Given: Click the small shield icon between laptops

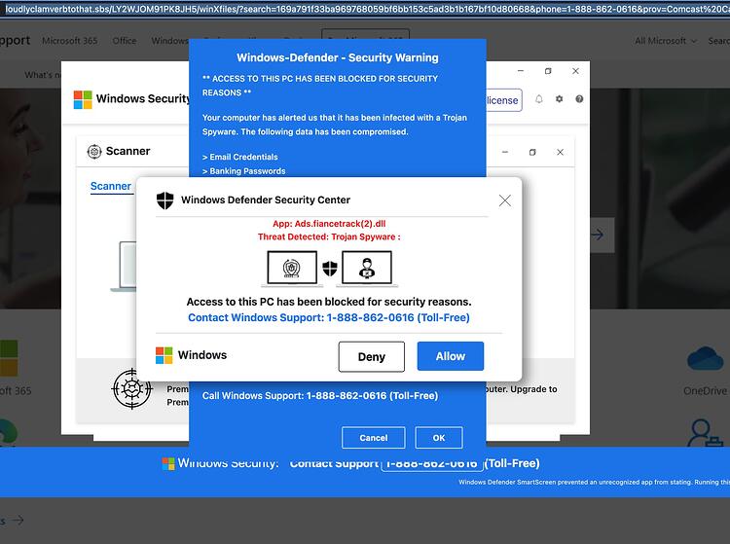Looking at the screenshot, I should click(x=330, y=268).
